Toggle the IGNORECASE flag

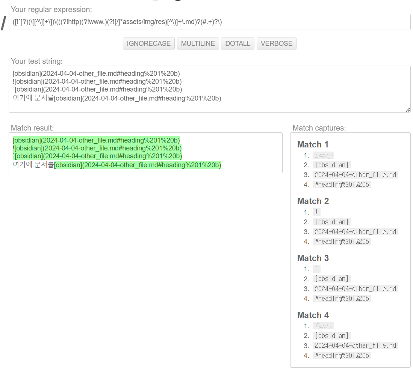pyautogui.click(x=148, y=44)
